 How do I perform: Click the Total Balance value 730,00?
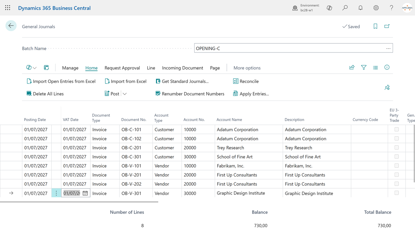(384, 226)
